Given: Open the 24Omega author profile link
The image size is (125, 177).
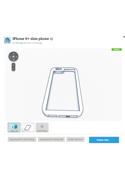Looking at the screenshot, I should [19, 43].
